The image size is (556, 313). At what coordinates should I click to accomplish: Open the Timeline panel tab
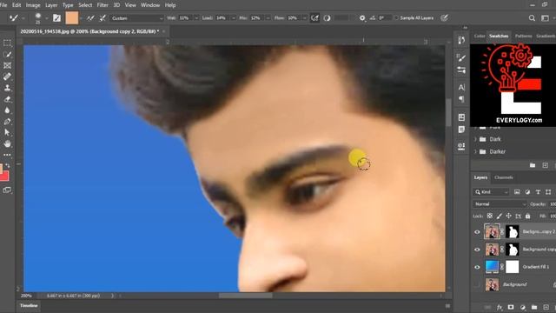point(29,305)
